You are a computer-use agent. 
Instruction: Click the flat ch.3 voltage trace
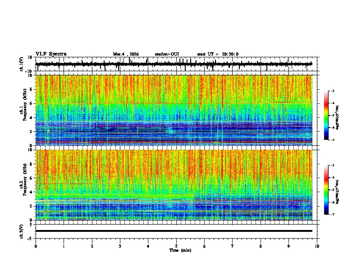click(174, 231)
